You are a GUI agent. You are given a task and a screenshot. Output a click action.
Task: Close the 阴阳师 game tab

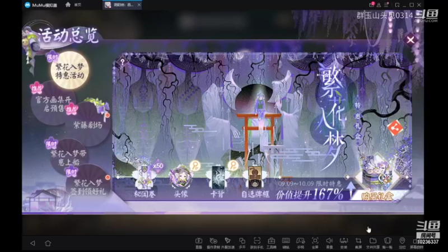click(x=139, y=5)
